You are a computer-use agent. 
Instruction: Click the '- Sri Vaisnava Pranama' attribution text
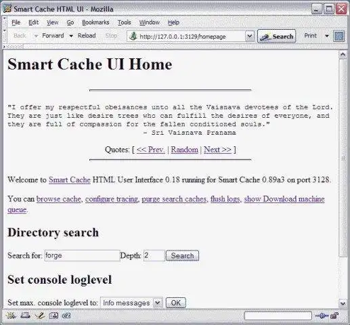pyautogui.click(x=190, y=133)
